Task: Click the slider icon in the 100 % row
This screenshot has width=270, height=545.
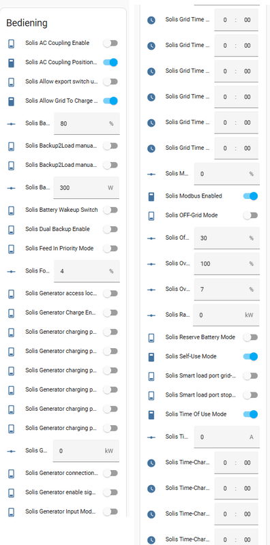Action: tap(151, 264)
